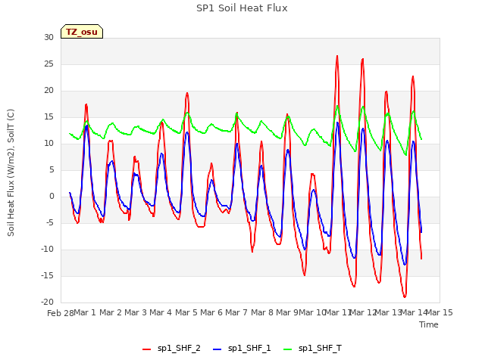Click the Mar 15 x-axis tick label
The width and height of the screenshot is (485, 363).
tap(440, 312)
